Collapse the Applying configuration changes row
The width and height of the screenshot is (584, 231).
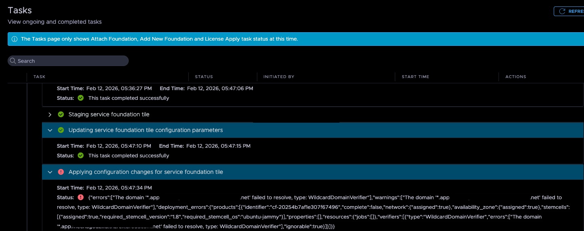pos(50,172)
